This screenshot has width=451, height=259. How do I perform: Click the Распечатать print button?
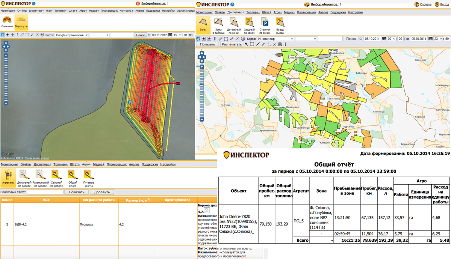pyautogui.click(x=232, y=44)
